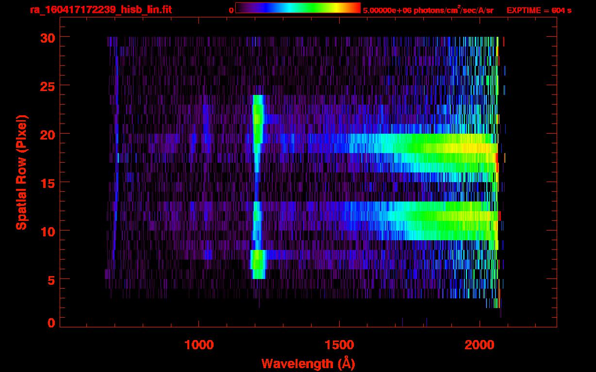Click the rainbow color scale bar
This screenshot has width=596, height=372.
[298, 8]
